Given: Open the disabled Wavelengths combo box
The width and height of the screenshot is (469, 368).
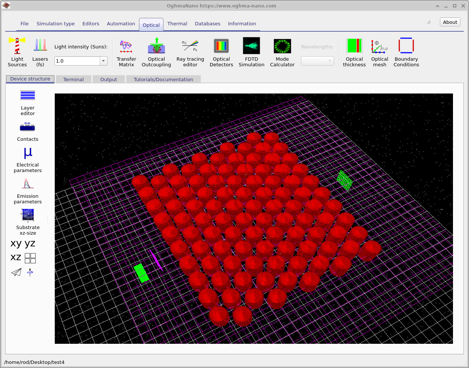Looking at the screenshot, I should (x=317, y=61).
